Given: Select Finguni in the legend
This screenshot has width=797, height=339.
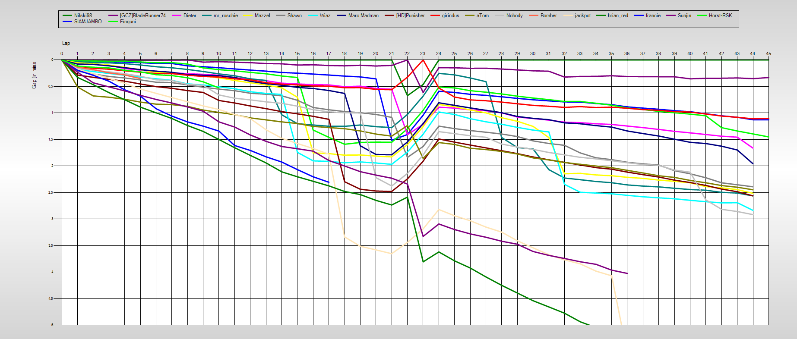Looking at the screenshot, I should click(128, 22).
